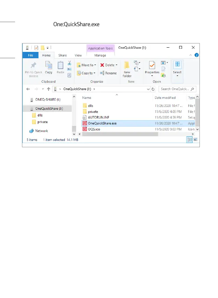
Task: Switch to the Share tab
Action: (x=63, y=55)
